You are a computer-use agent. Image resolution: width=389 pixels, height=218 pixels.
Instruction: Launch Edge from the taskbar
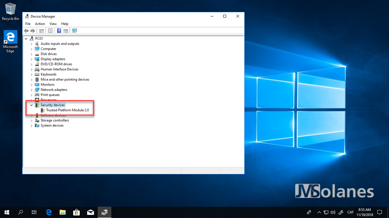pos(49,212)
